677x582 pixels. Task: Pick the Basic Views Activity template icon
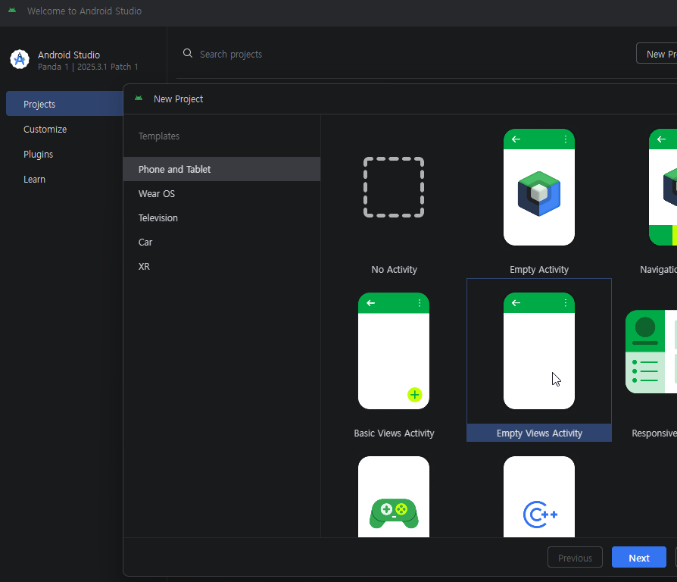(393, 351)
